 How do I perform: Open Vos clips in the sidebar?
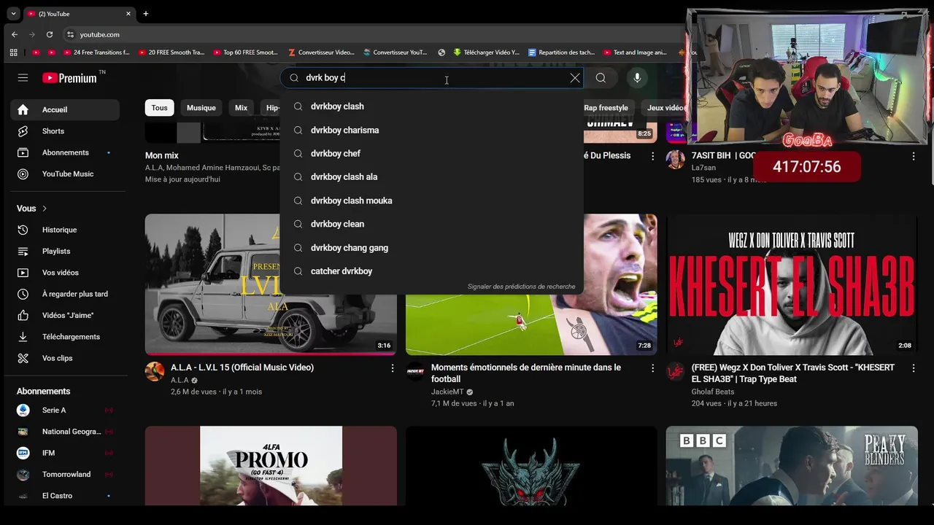pos(65,358)
